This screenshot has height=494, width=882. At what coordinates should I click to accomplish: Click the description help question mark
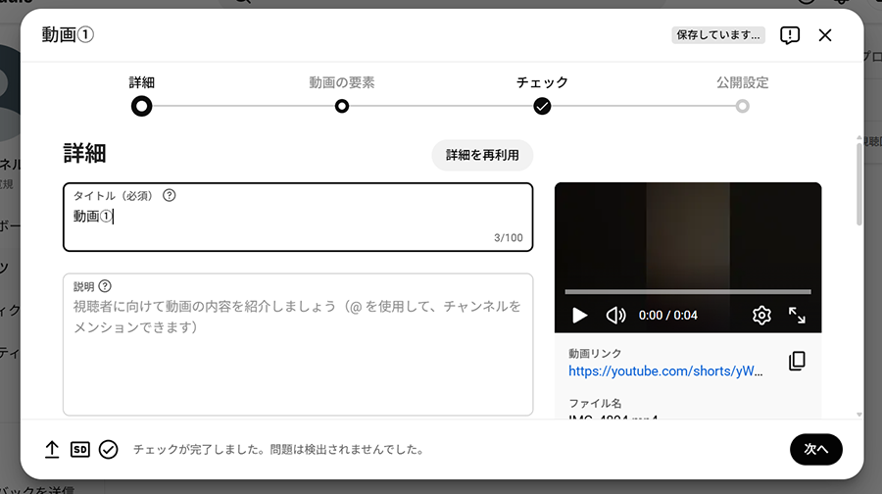pyautogui.click(x=105, y=286)
